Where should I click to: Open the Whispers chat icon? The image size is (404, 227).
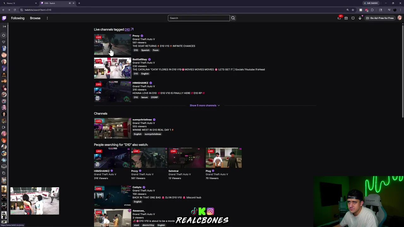pos(353,18)
